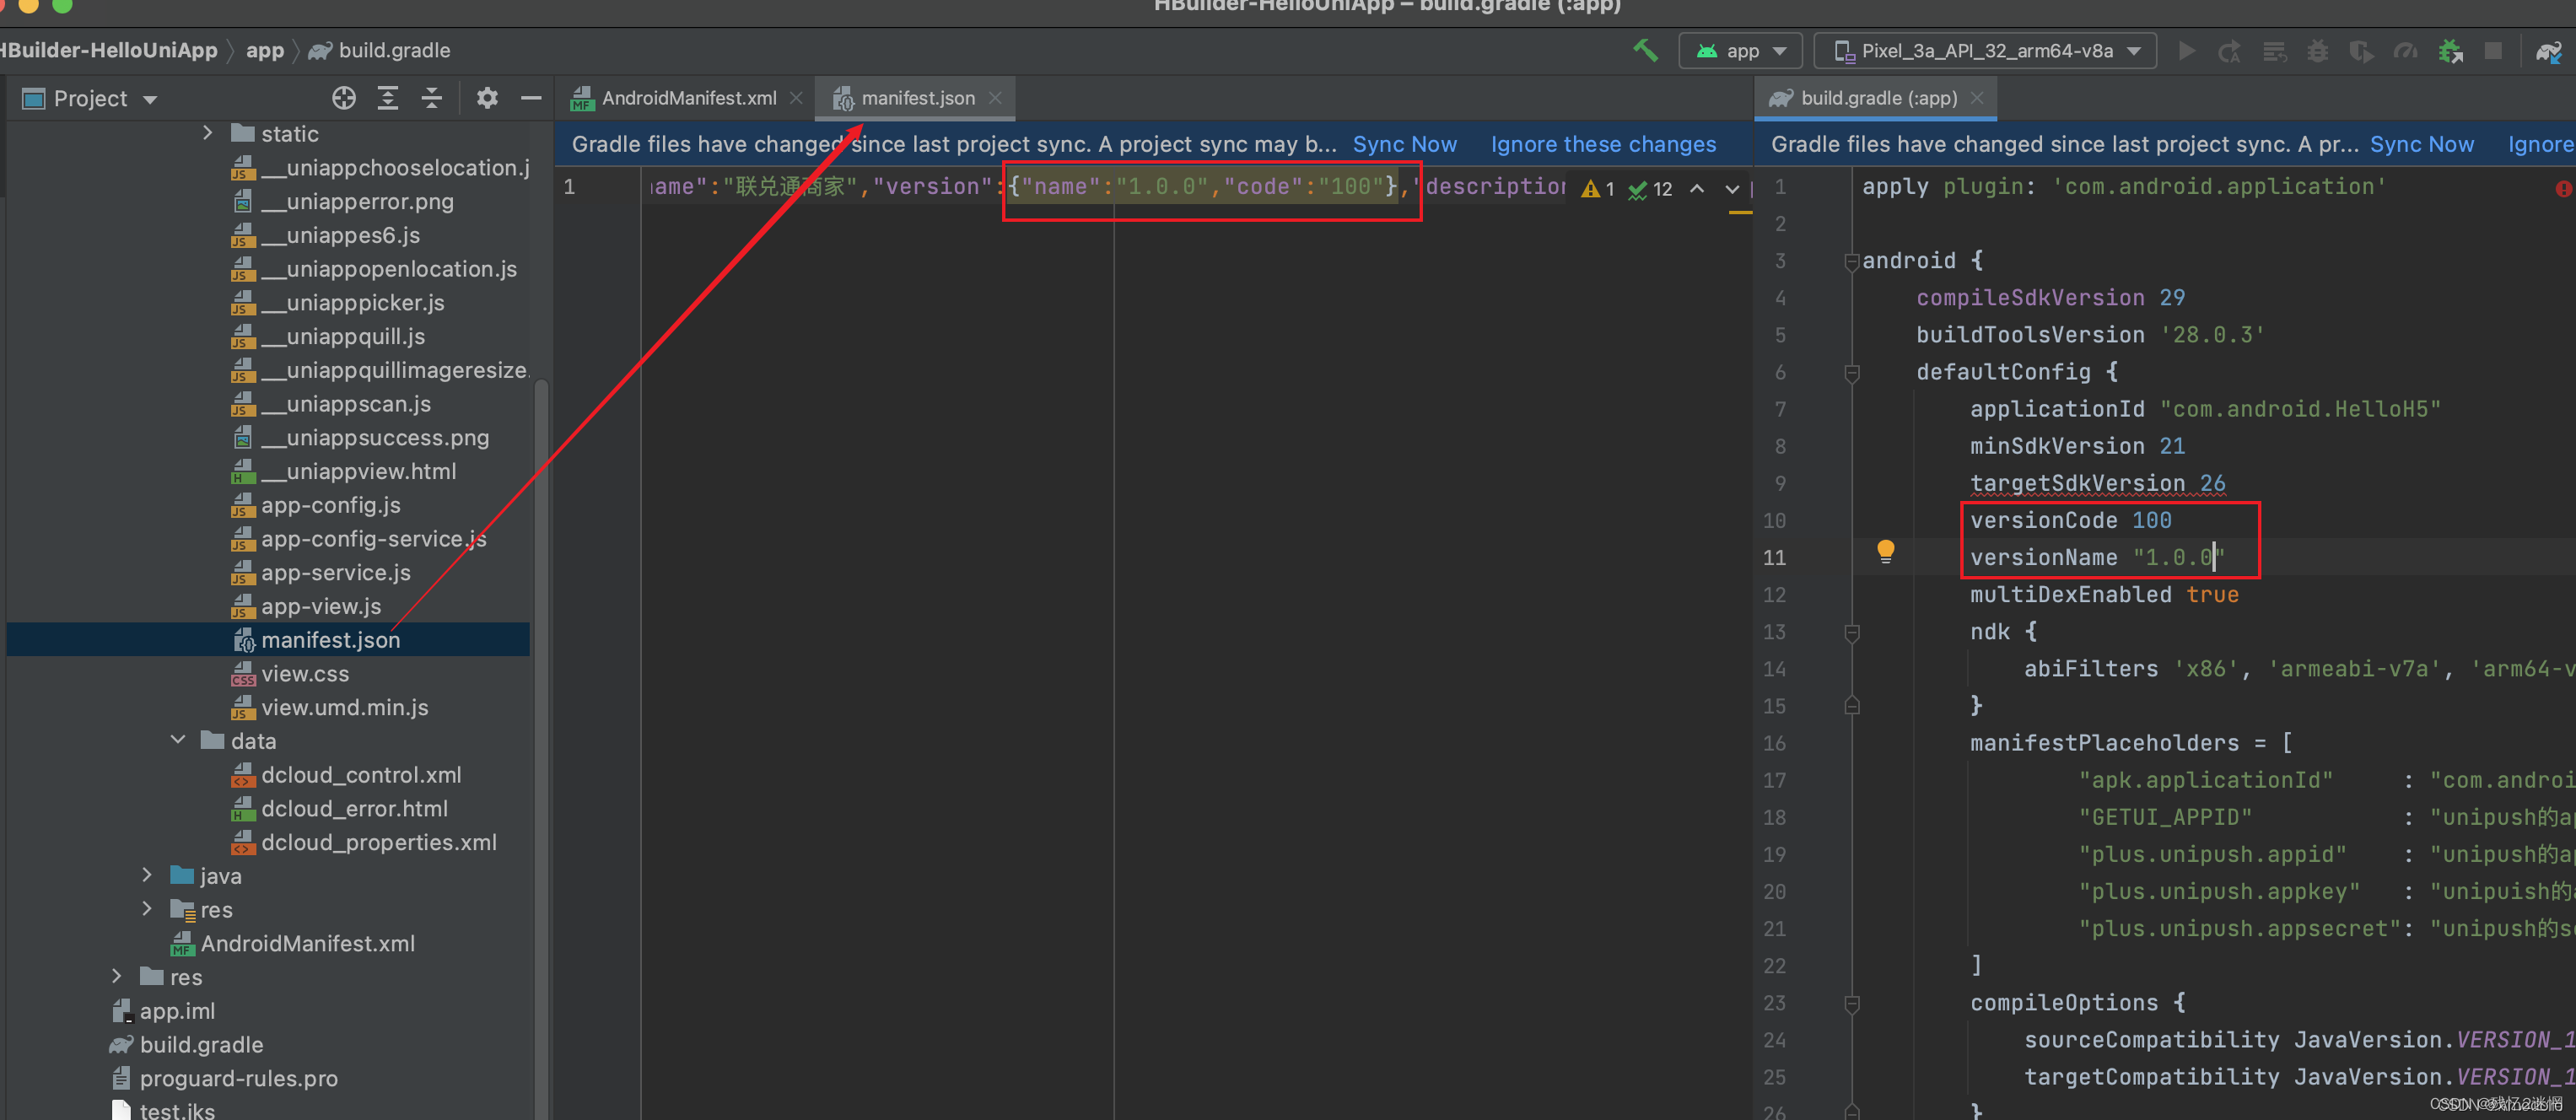Click the Make Project hammer icon
This screenshot has height=1120, width=2576.
pos(1644,50)
